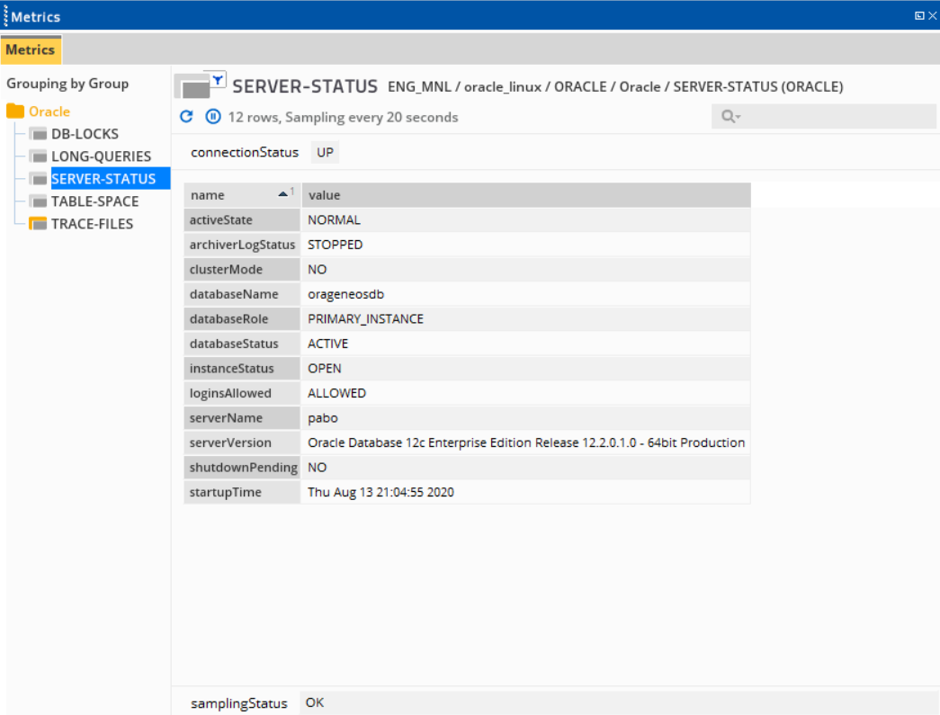Viewport: 940px width, 715px height.
Task: Select the databaseStatus row name
Action: point(242,344)
